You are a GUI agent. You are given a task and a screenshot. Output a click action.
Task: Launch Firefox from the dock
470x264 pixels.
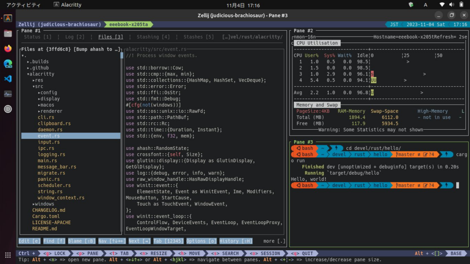pyautogui.click(x=8, y=49)
